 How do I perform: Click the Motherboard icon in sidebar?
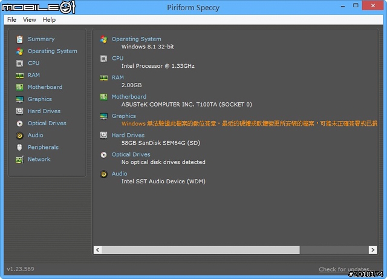(x=19, y=87)
